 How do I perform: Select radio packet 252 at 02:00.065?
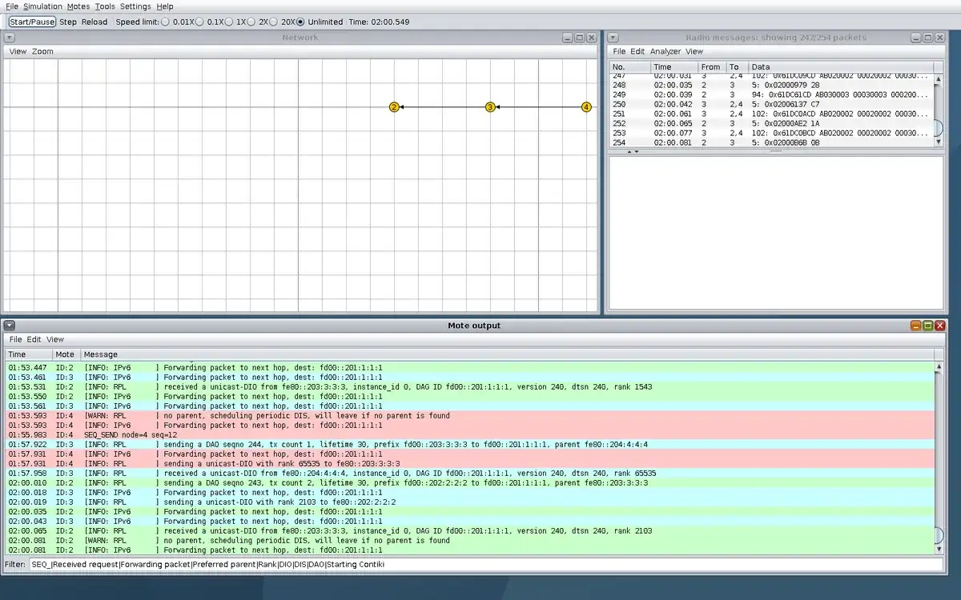click(x=772, y=123)
